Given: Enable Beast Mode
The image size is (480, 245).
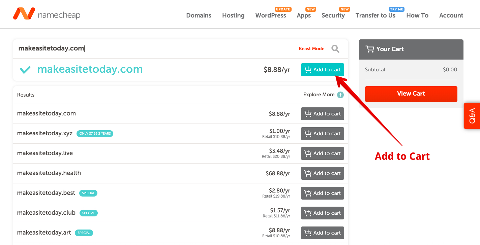Looking at the screenshot, I should [x=311, y=49].
